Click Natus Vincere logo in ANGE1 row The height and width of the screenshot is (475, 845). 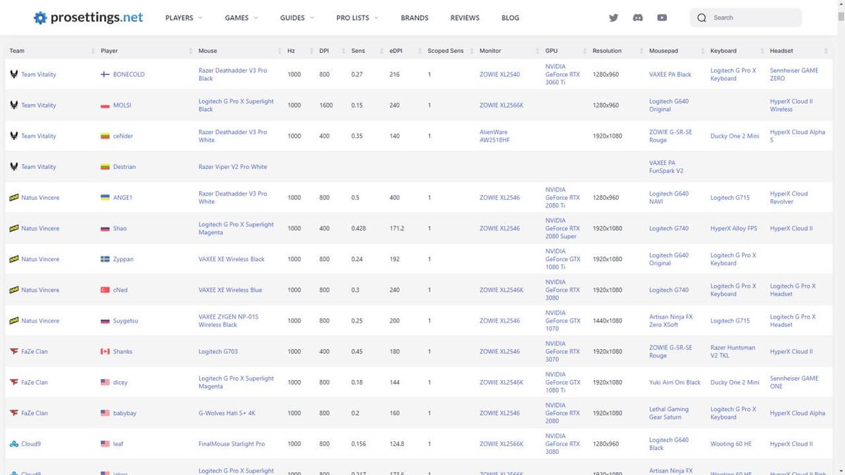pos(14,198)
